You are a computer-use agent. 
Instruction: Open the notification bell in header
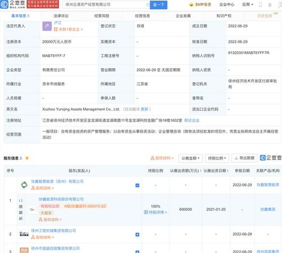coord(270,5)
